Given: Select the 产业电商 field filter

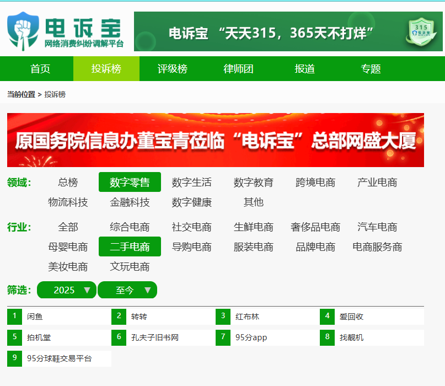Looking at the screenshot, I should (x=377, y=182).
